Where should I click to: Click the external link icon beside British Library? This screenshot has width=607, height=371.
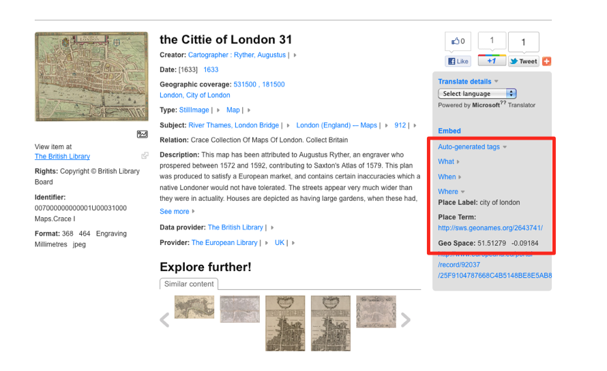coord(145,156)
